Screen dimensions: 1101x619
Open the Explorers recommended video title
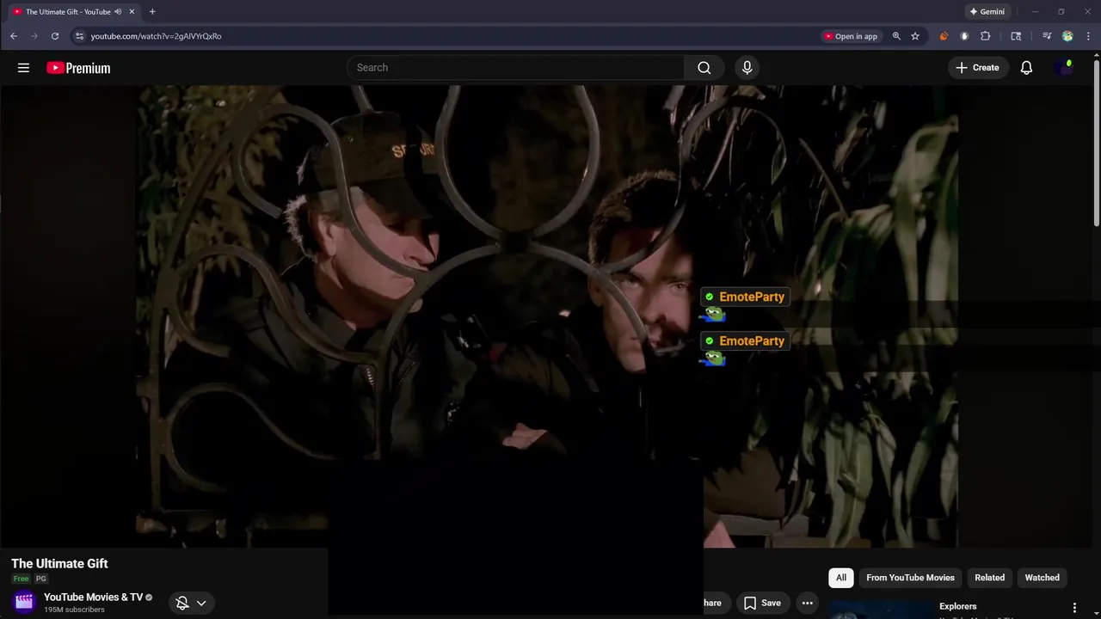tap(957, 606)
